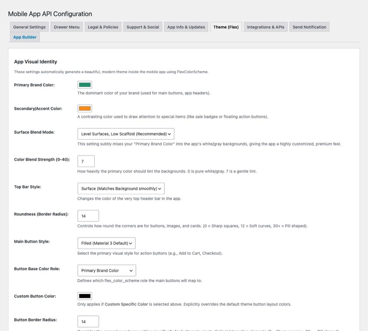Open the Button Base Color Role dropdown

coord(107,271)
